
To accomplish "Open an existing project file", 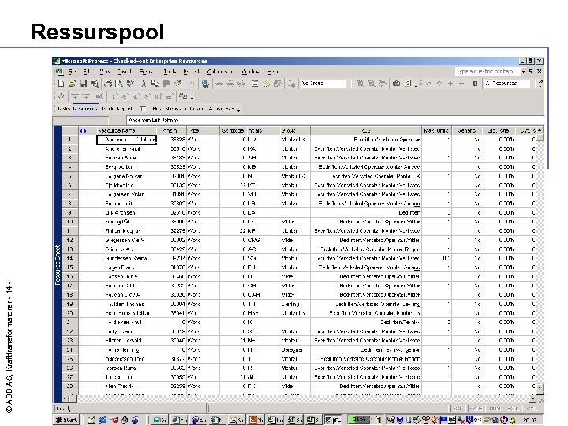I will tap(72, 84).
